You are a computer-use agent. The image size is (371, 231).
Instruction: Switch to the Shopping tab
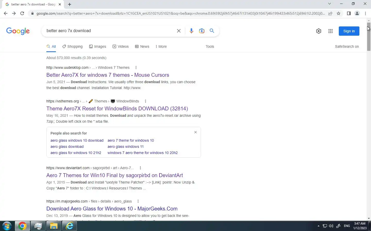pos(72,46)
